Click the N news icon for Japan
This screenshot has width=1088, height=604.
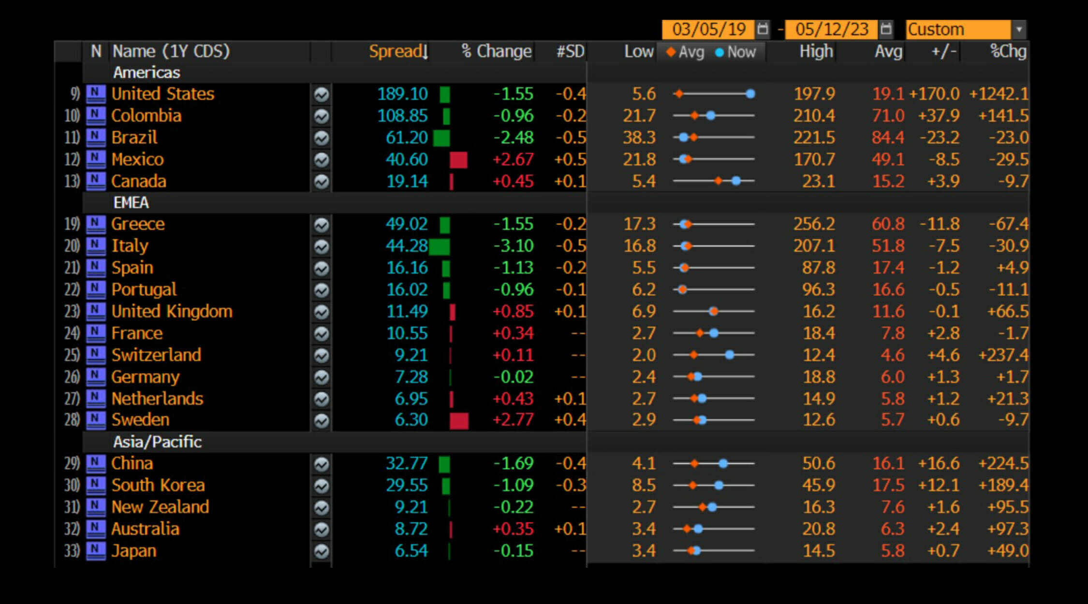click(96, 551)
